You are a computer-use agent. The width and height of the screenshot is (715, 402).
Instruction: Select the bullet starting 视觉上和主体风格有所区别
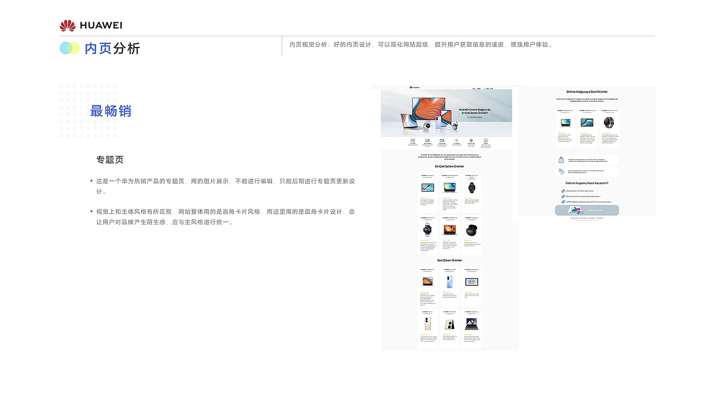coord(225,217)
